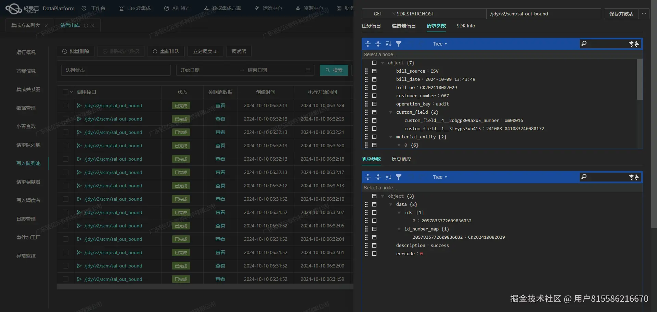Open sort dialog in response parameters editor
The width and height of the screenshot is (657, 312).
[x=388, y=177]
